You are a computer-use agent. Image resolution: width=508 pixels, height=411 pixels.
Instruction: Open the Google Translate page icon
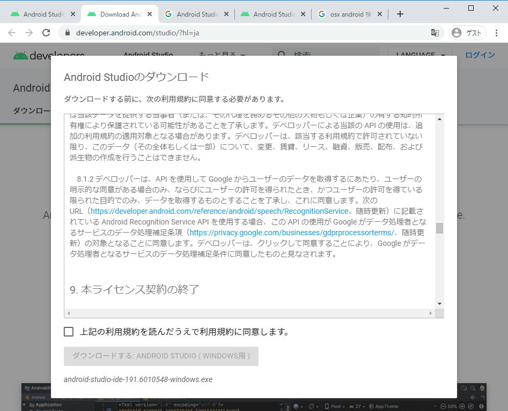(x=435, y=33)
